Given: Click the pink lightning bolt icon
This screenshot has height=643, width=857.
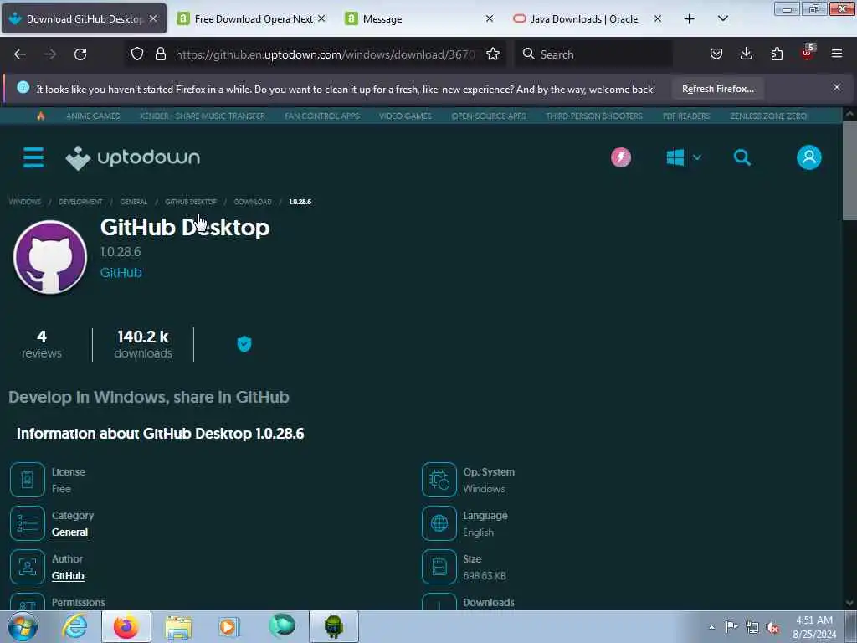Looking at the screenshot, I should (x=621, y=157).
